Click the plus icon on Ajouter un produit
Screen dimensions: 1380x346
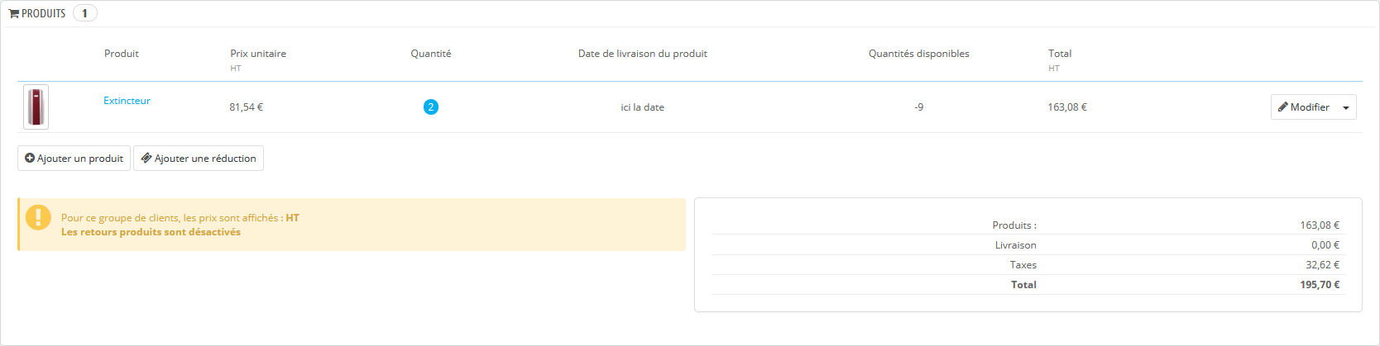(x=30, y=159)
